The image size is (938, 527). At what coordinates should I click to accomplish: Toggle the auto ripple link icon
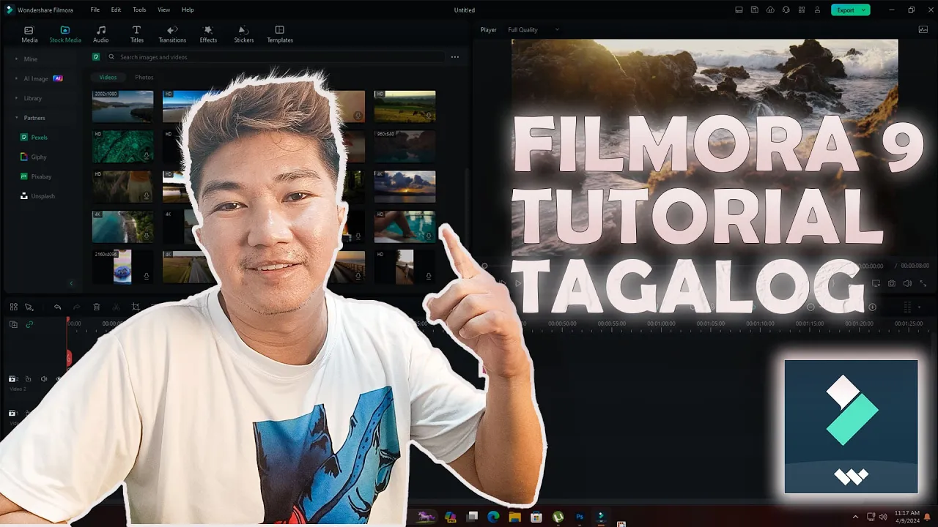29,324
